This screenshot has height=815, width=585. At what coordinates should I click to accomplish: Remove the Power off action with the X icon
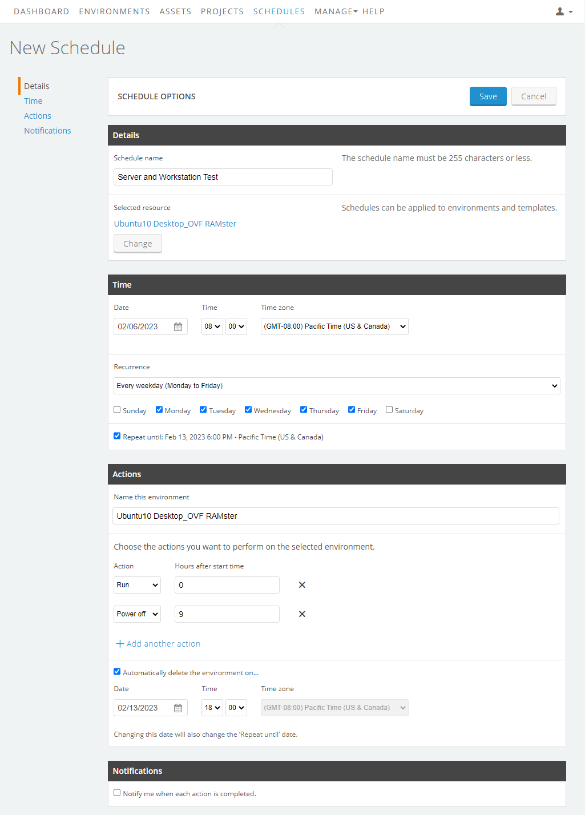tap(302, 614)
